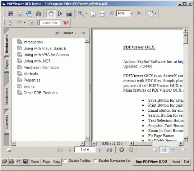Click the Page button
Image resolution: width=194 pixels, height=171 pixels.
46,162
